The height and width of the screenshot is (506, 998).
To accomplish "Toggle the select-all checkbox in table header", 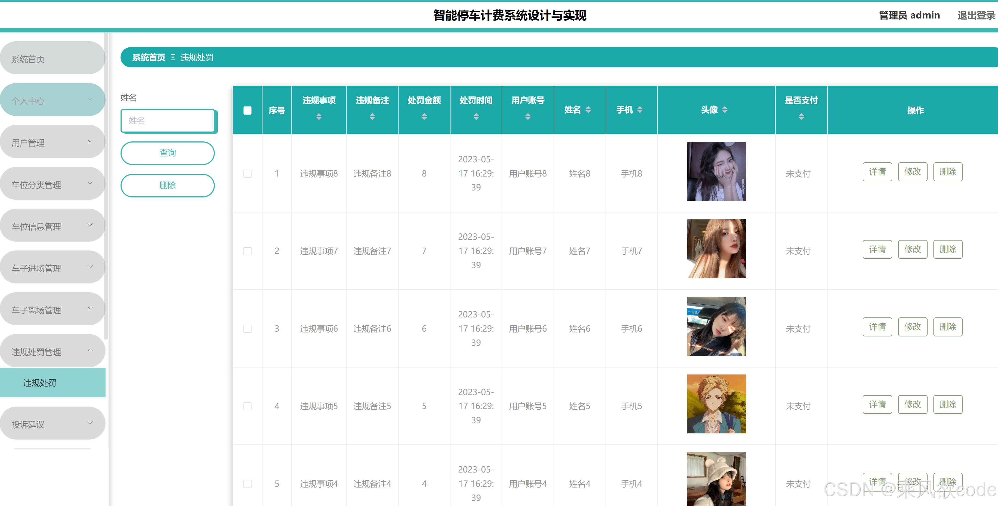I will (247, 111).
